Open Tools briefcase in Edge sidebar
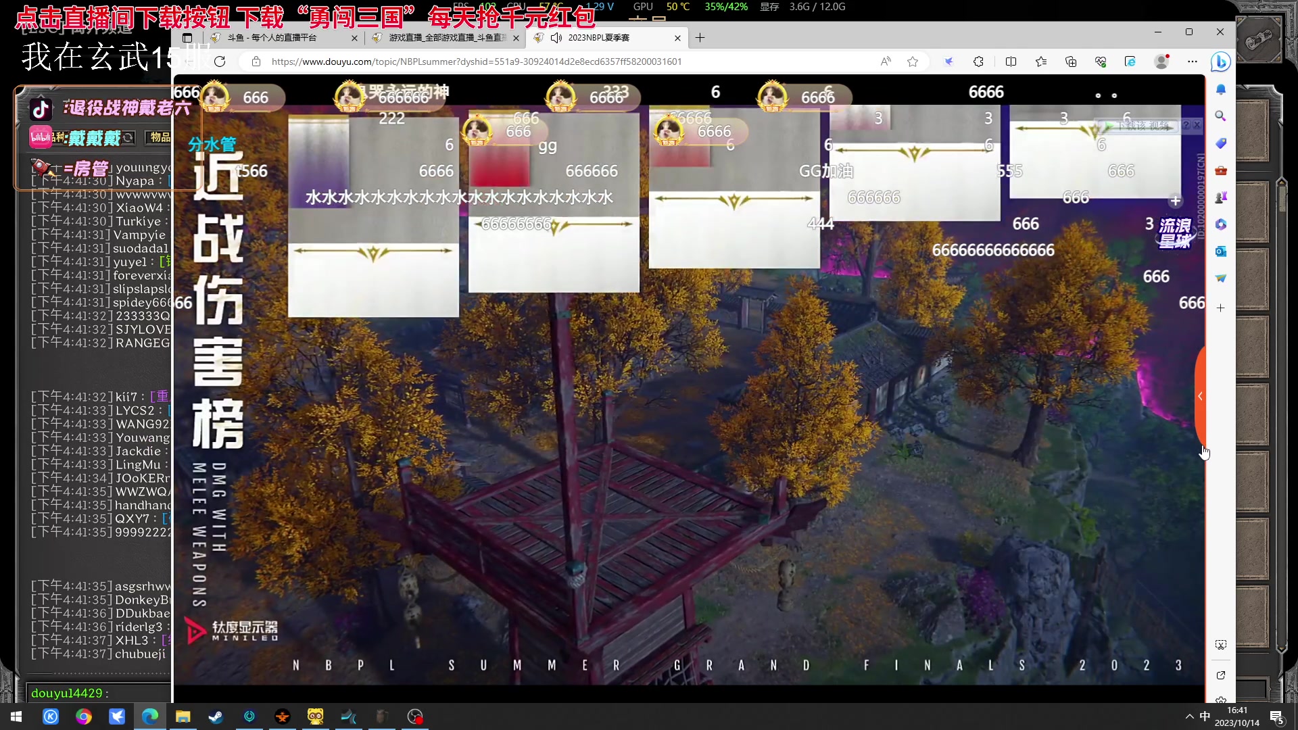Screen dimensions: 1298x730 [1220, 170]
